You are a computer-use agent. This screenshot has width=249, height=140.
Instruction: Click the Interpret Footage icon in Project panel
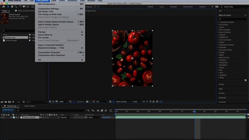(x=2, y=102)
